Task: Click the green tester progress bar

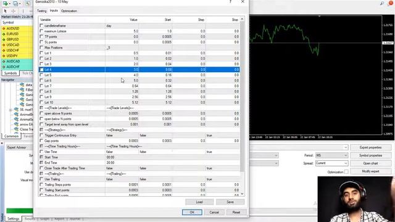Action: point(20,211)
